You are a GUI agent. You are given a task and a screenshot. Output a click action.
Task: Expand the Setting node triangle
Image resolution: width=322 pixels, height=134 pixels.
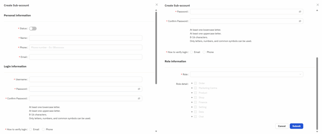pos(192,107)
